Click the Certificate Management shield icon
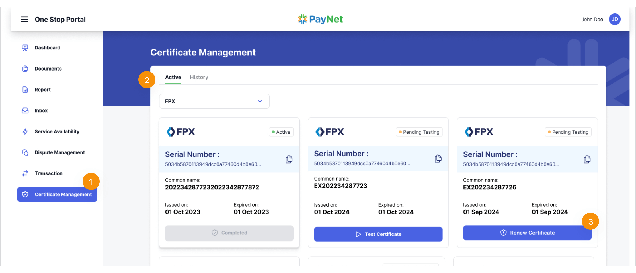Image resolution: width=636 pixels, height=273 pixels. 25,194
